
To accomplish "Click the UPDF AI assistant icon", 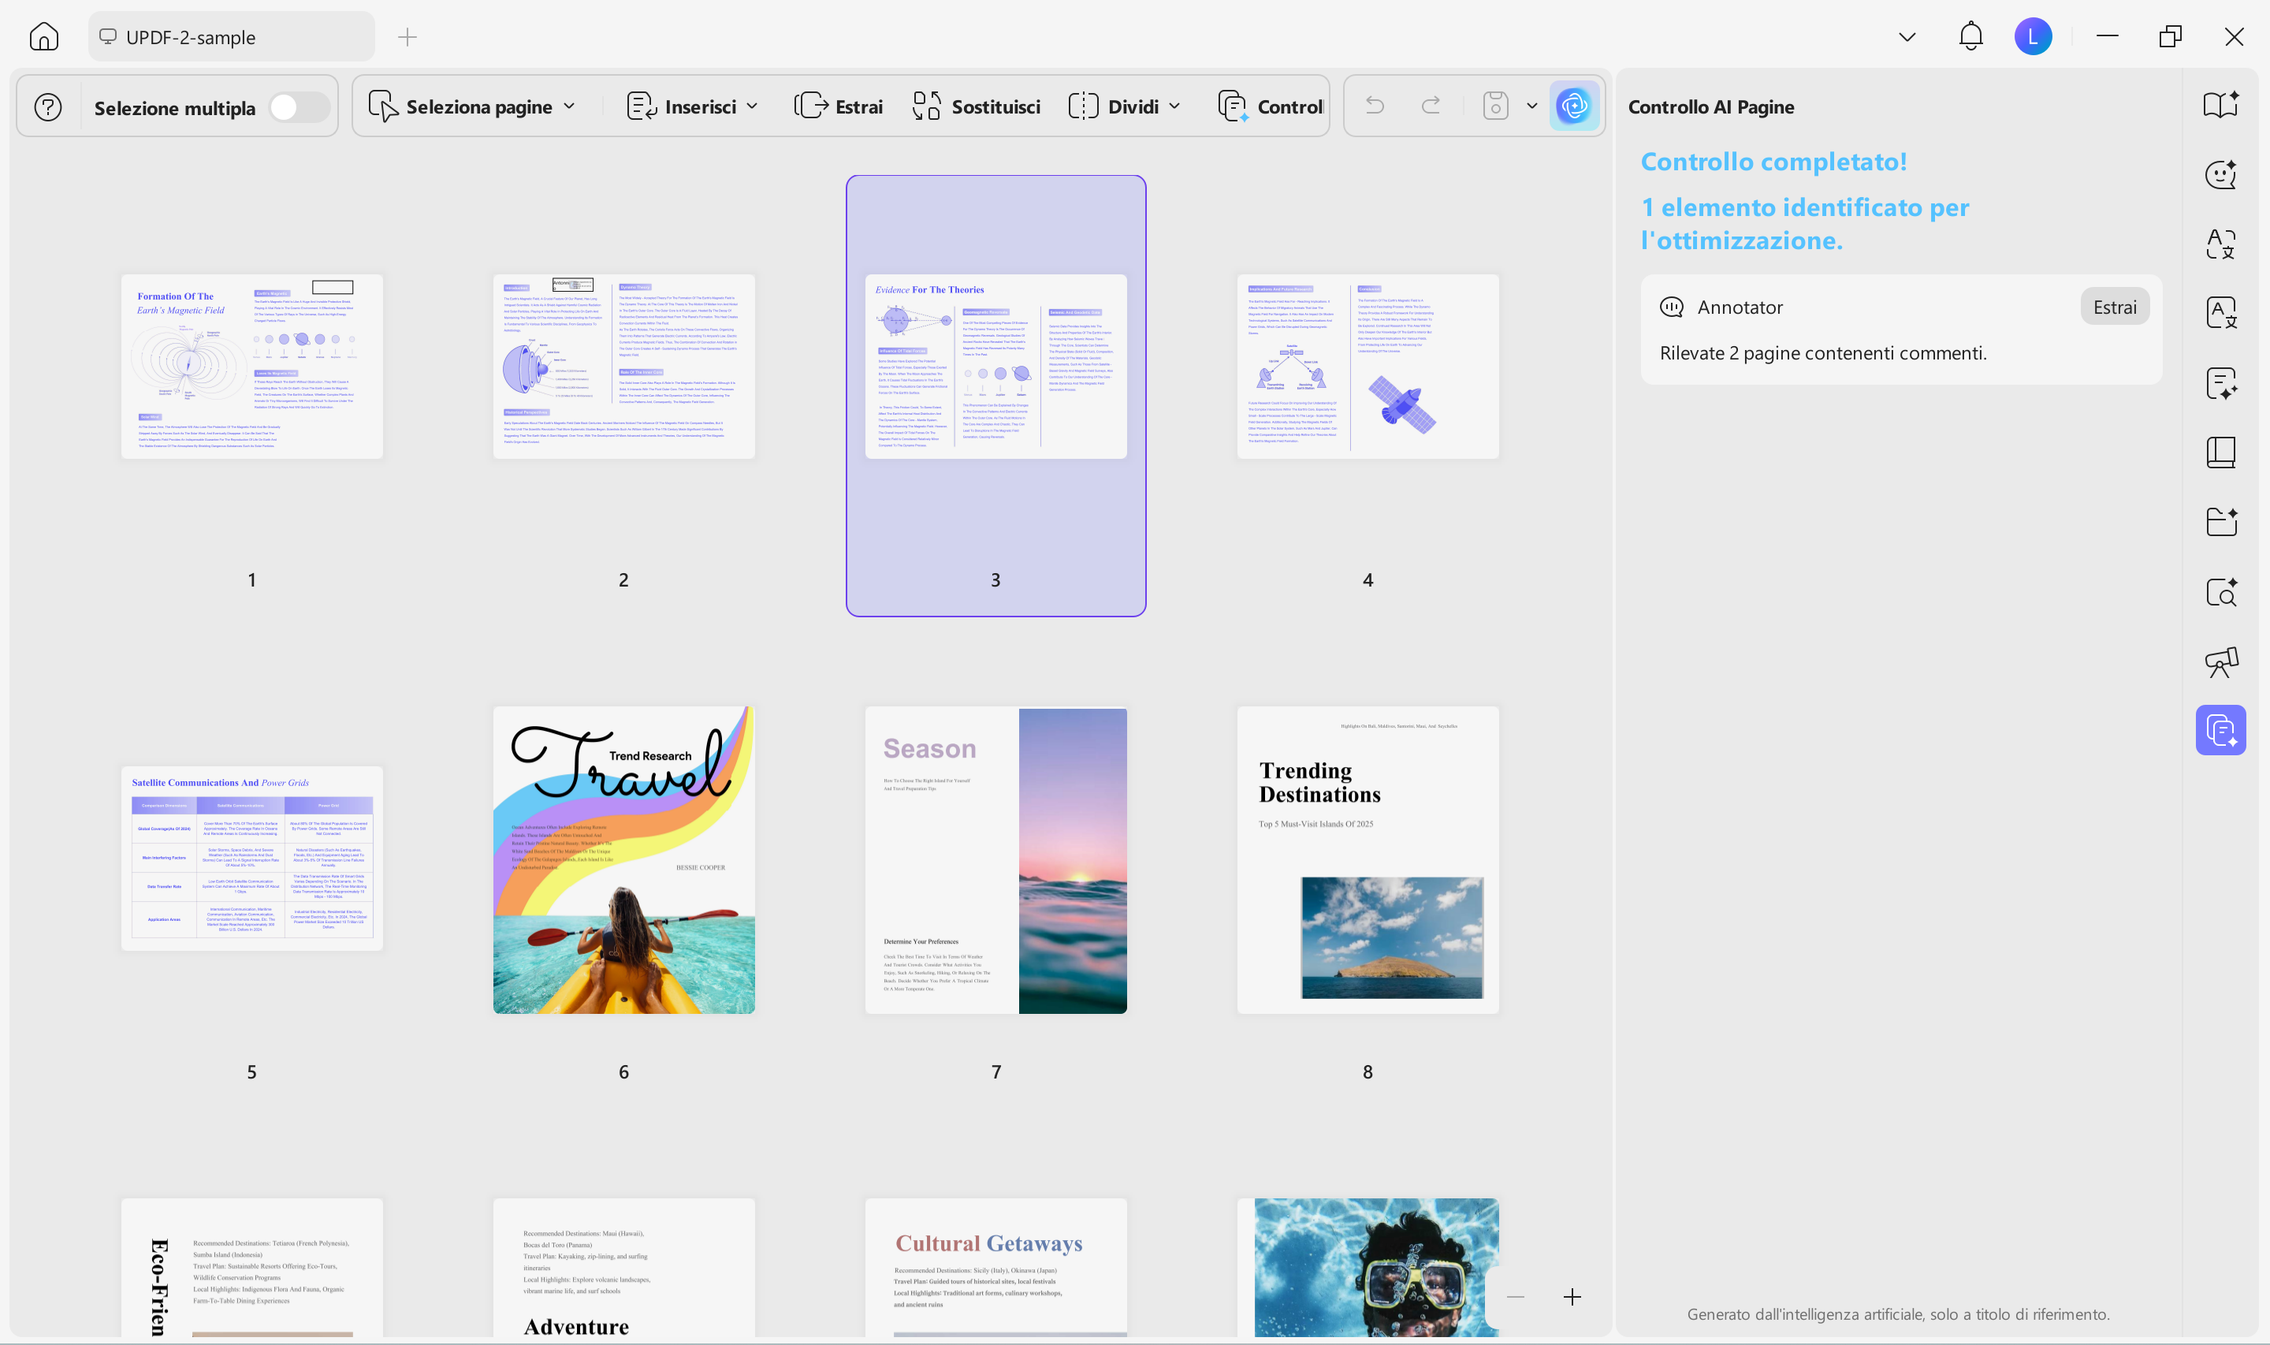I will (1573, 107).
